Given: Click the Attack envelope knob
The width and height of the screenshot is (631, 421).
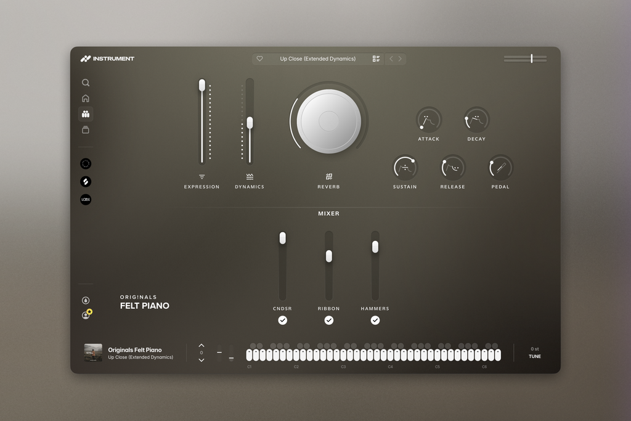Looking at the screenshot, I should click(x=429, y=120).
